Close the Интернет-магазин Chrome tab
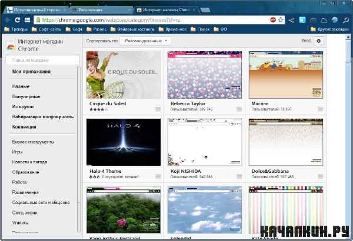The height and width of the screenshot is (241, 353). [194, 10]
